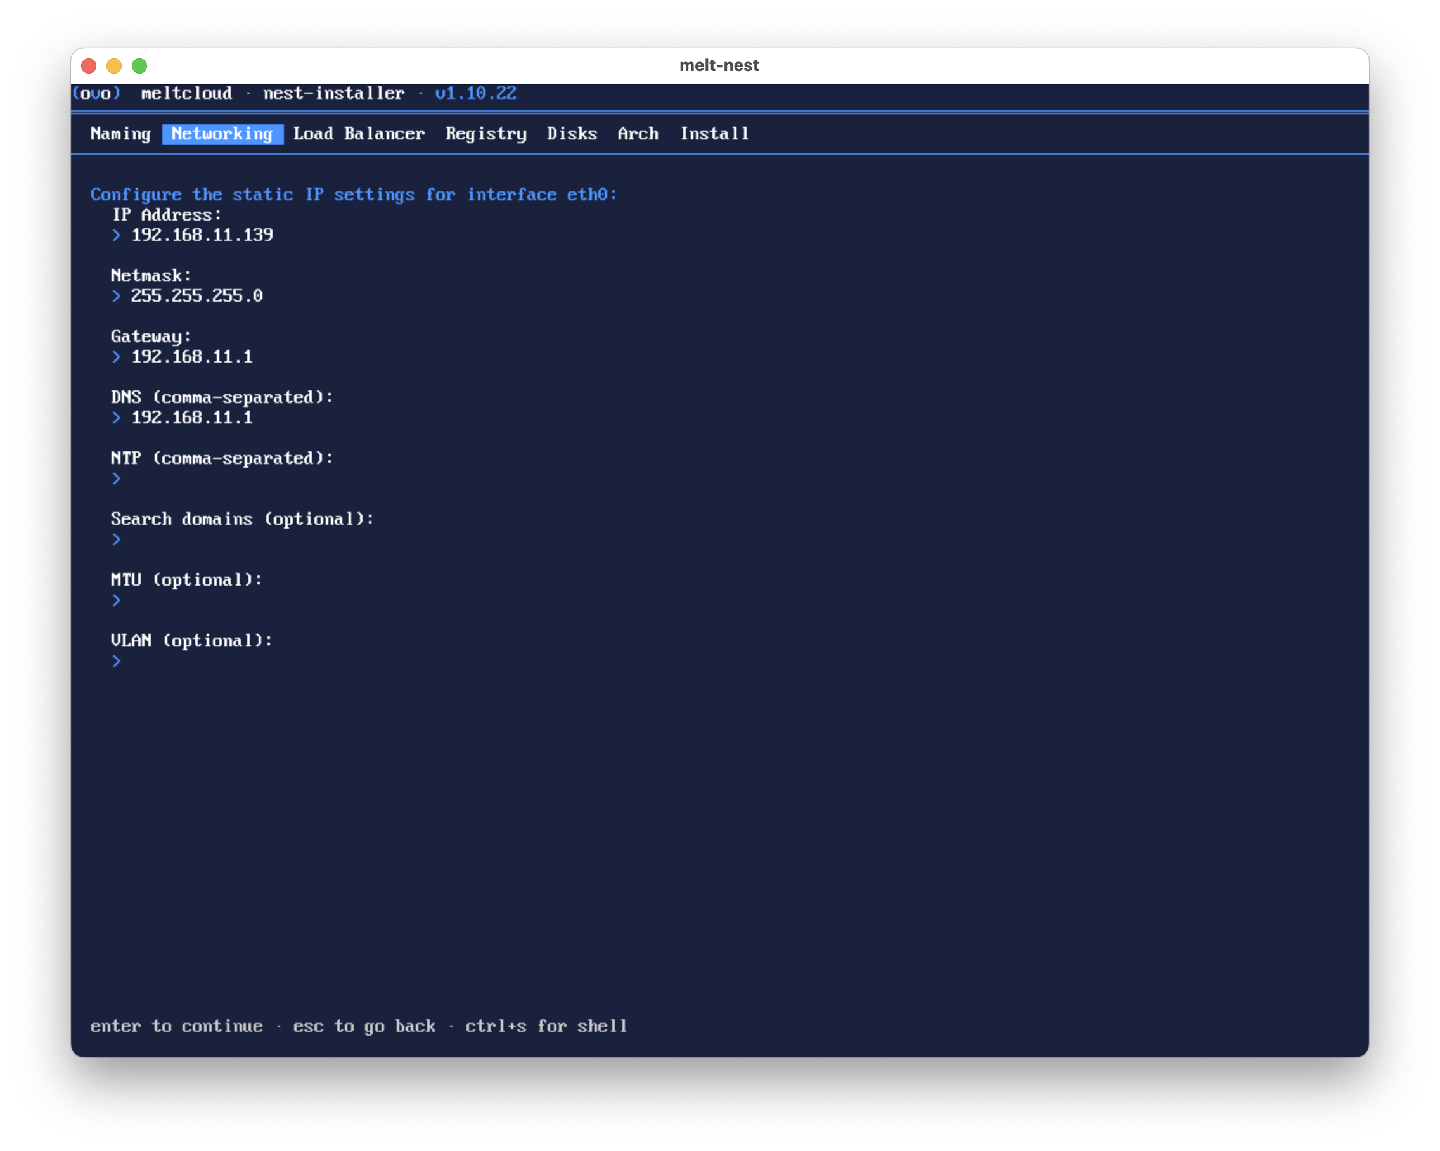
Task: Click the version label v1.10.22
Action: (475, 93)
